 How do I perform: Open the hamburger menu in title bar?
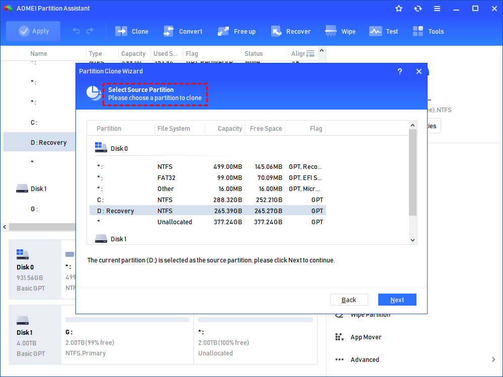point(437,9)
